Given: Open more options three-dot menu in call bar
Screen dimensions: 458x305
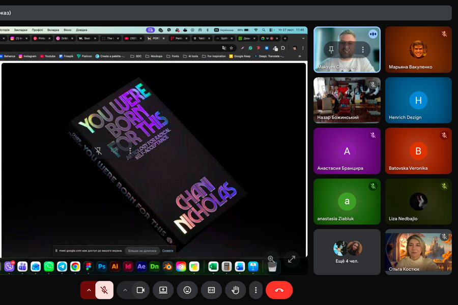Looking at the screenshot, I should (255, 290).
